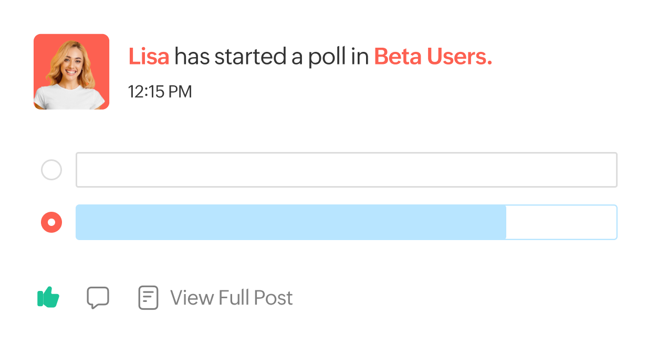Open comments via the speech bubble icon
Screen dimensions: 657x347
98,298
